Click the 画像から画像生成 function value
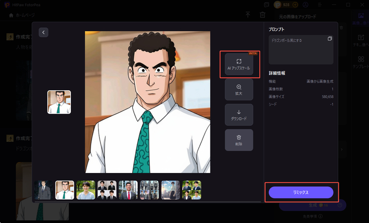Image resolution: width=369 pixels, height=223 pixels. 320,81
